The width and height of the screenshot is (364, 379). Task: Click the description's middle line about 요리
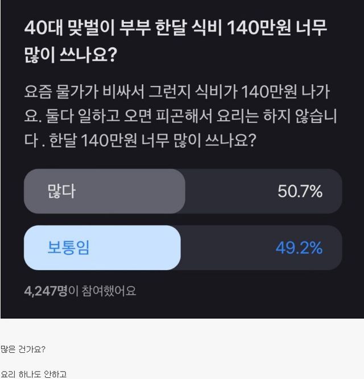point(182,116)
